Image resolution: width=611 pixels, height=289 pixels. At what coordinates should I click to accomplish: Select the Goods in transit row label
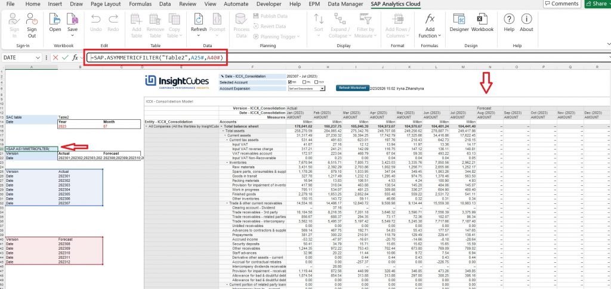[243, 176]
